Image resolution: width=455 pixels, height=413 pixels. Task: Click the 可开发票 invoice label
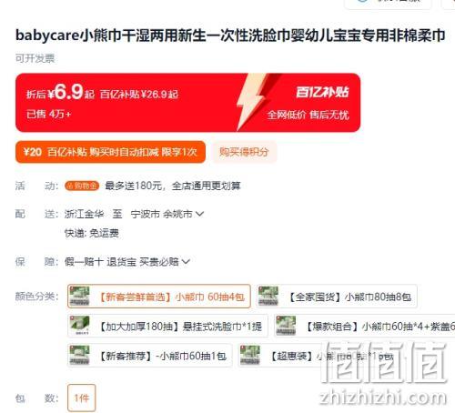35,58
